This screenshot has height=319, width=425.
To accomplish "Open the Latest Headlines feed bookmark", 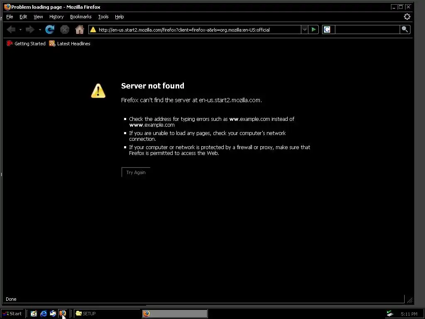I will [x=70, y=43].
